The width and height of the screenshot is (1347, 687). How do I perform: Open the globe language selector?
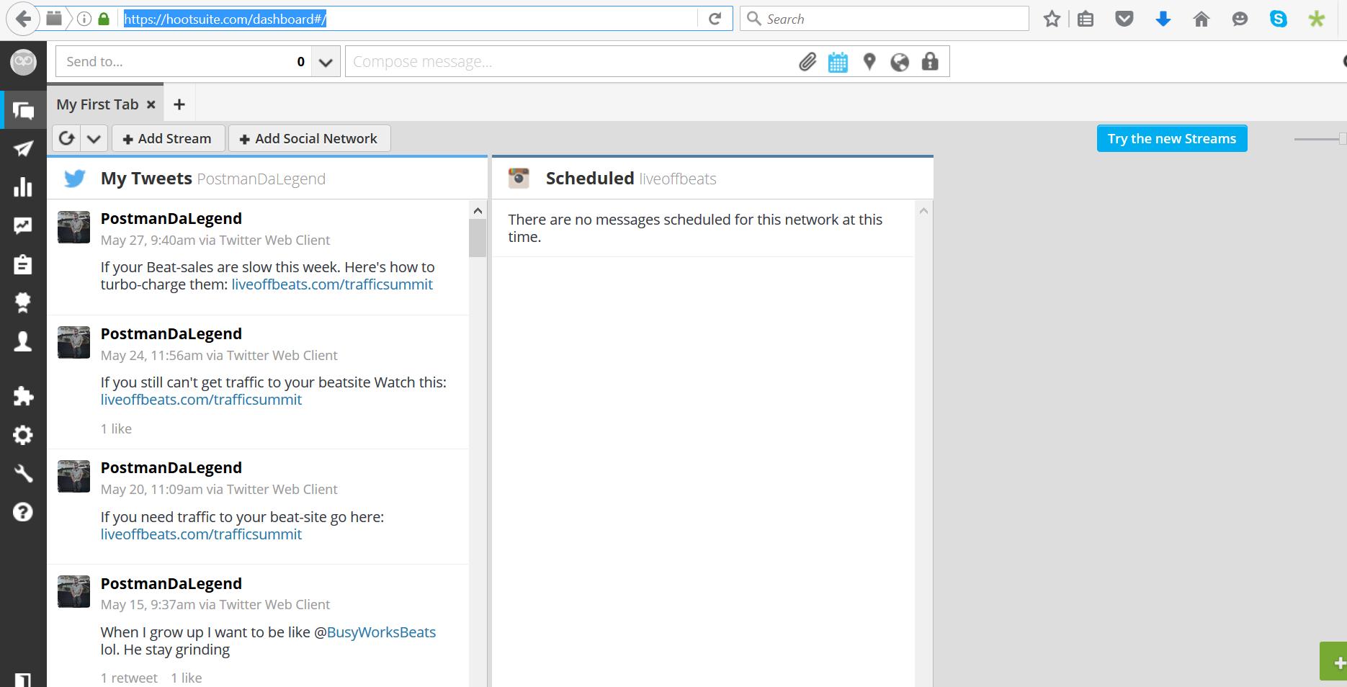898,62
